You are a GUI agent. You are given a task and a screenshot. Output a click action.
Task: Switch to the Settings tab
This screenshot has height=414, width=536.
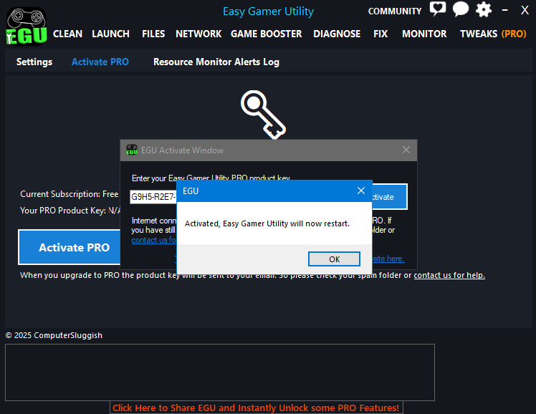[x=34, y=62]
